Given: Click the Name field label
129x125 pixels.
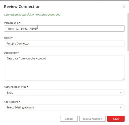Looking at the screenshot, I should [x=8, y=38].
